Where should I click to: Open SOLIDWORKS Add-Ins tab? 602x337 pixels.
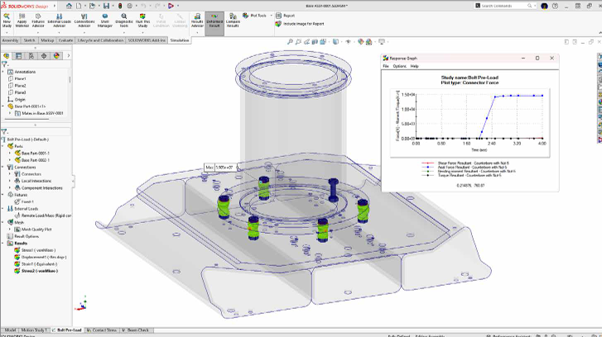pos(147,40)
